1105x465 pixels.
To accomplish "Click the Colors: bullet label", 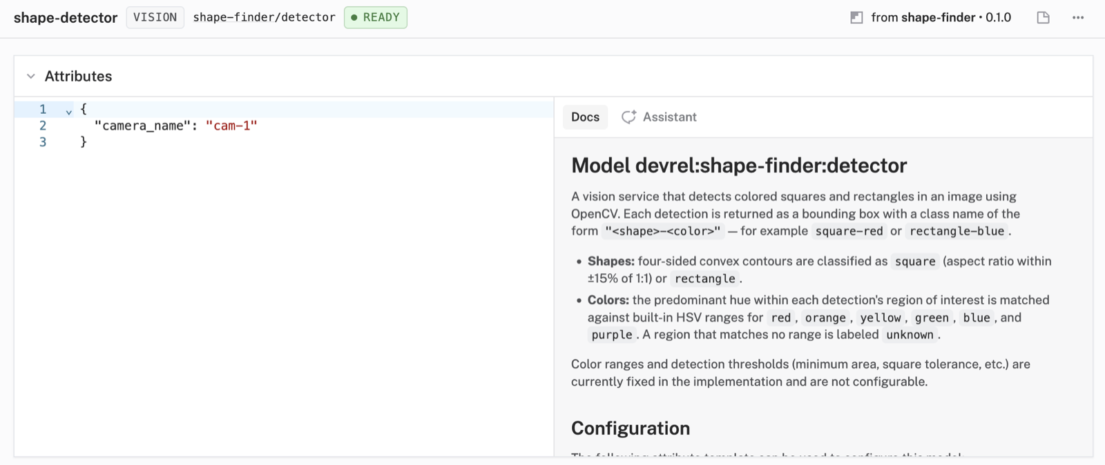I will [x=608, y=300].
